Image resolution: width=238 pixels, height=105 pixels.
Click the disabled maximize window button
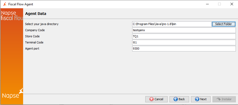pyautogui.click(x=219, y=4)
